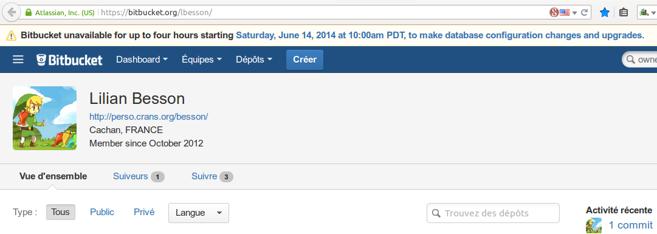Filter repositories by Public type

(x=102, y=212)
